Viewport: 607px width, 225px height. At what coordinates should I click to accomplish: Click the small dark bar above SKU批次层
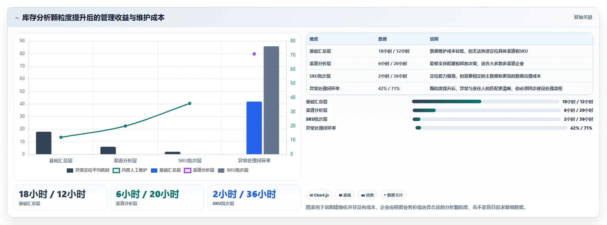[x=173, y=153]
